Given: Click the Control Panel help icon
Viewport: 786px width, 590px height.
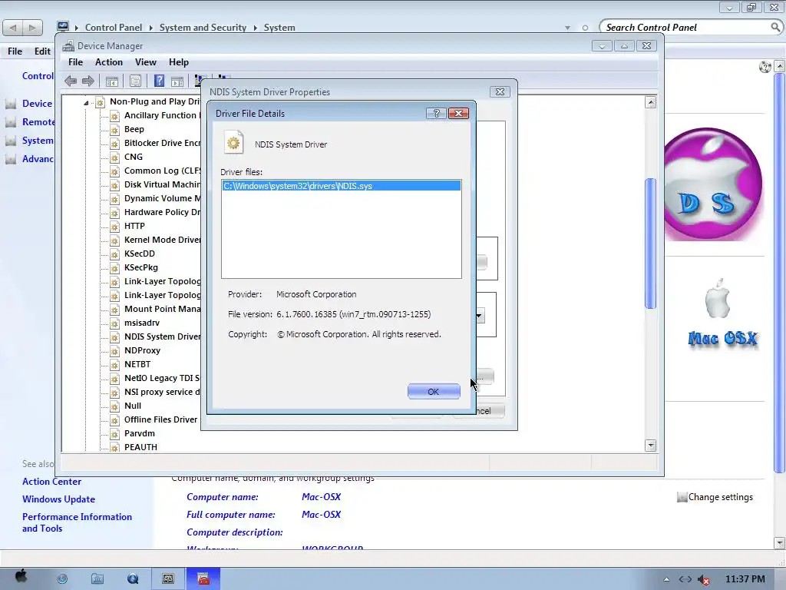Looking at the screenshot, I should coord(765,67).
